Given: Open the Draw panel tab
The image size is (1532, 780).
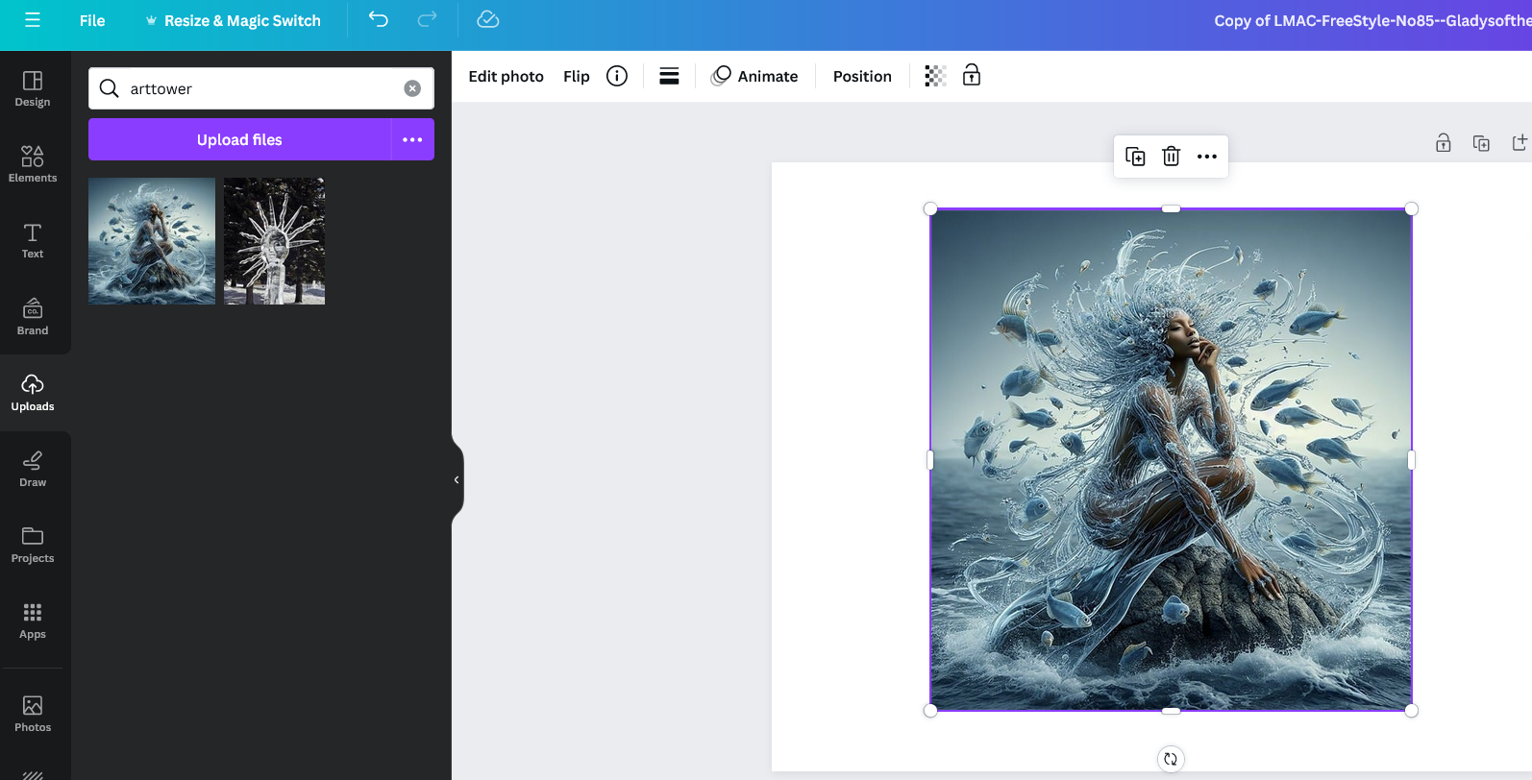Looking at the screenshot, I should click(x=33, y=469).
